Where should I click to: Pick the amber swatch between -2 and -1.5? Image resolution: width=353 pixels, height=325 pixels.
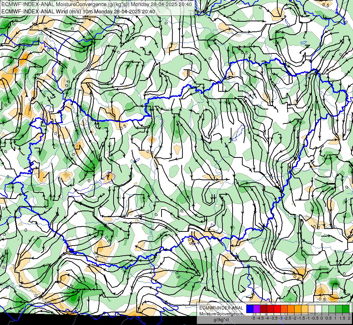[x=298, y=309]
